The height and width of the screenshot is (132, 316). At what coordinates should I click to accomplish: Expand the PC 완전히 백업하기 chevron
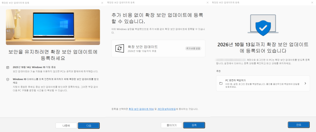point(305,83)
